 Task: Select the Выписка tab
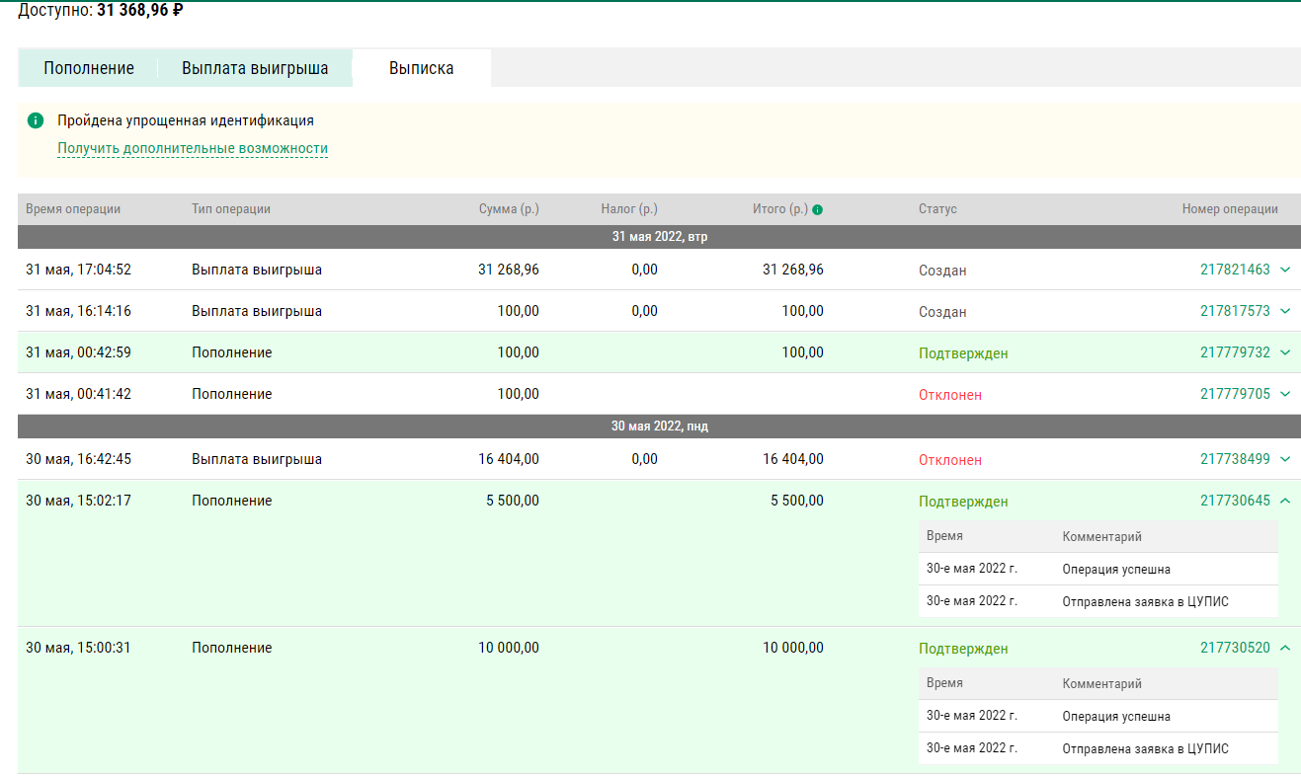422,68
